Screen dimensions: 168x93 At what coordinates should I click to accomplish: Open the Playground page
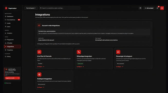(13, 40)
